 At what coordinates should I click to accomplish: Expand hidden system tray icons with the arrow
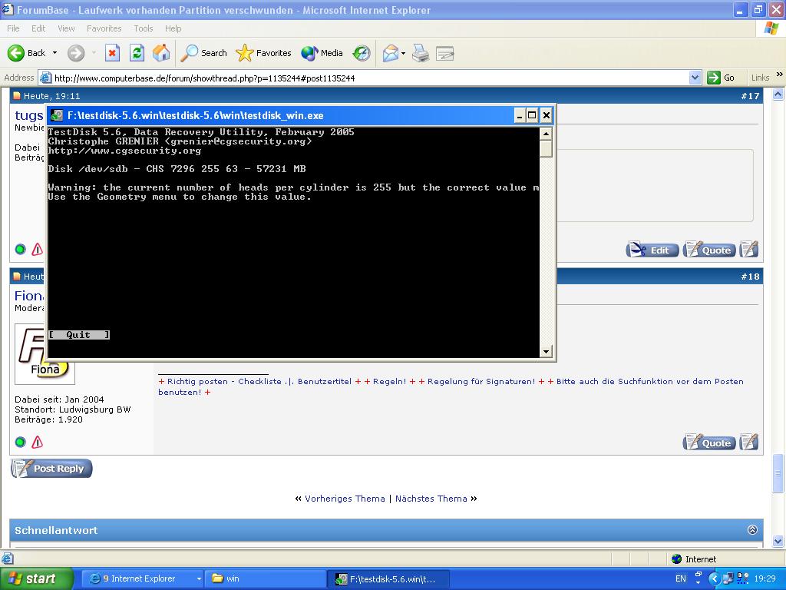point(713,578)
